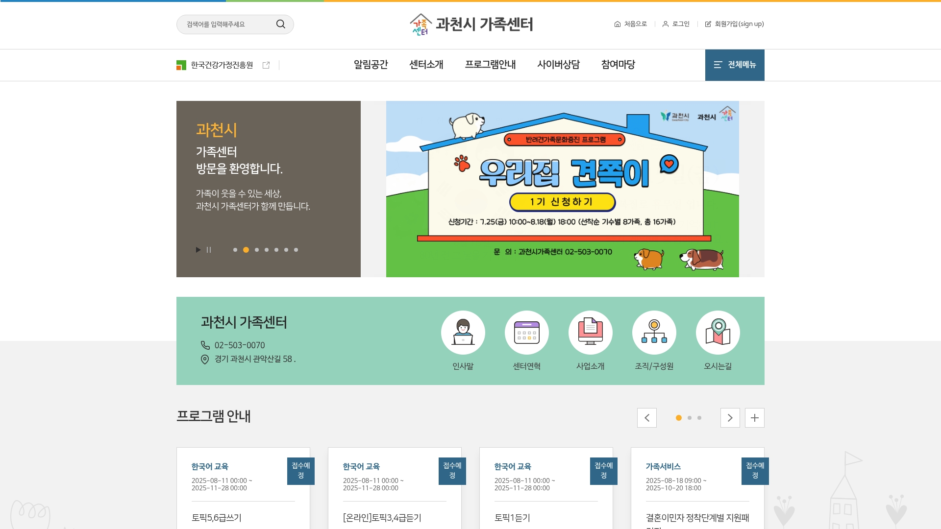Show previous programs with left chevron
The height and width of the screenshot is (529, 941).
click(647, 418)
